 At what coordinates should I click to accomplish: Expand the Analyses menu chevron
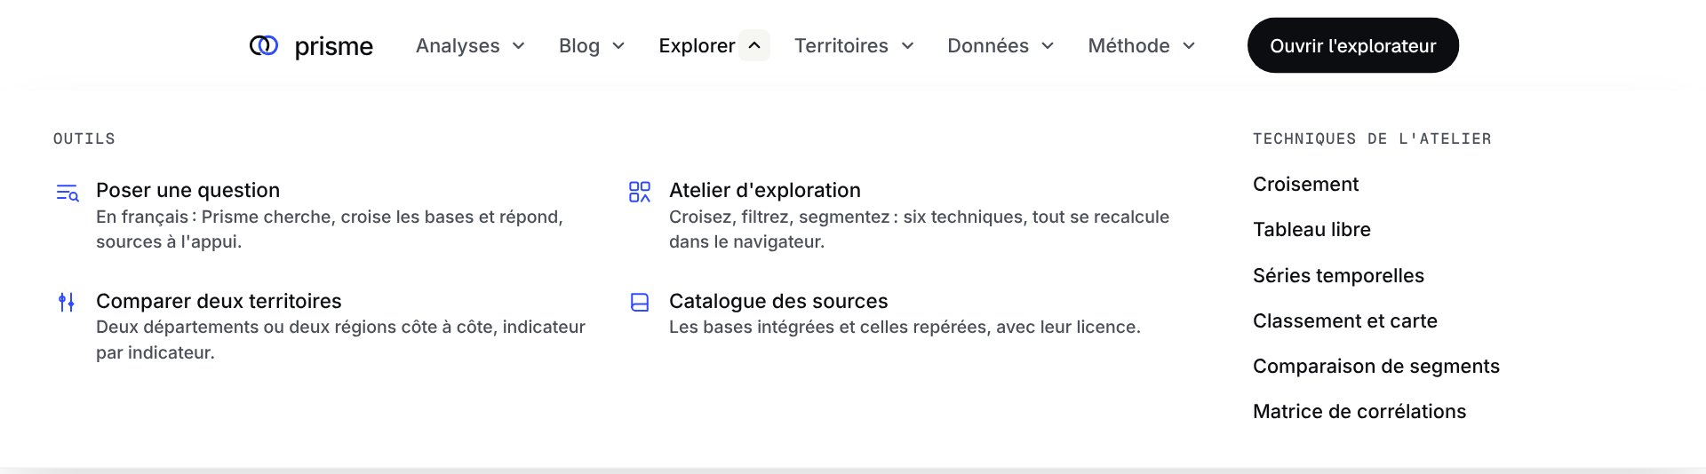click(519, 46)
